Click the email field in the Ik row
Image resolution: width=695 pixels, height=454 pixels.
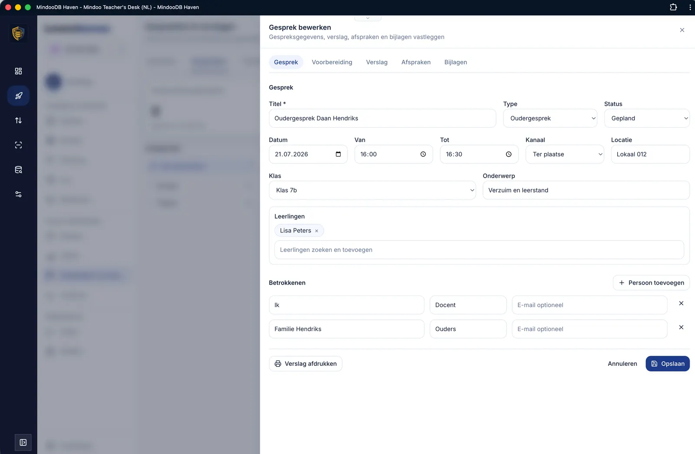click(x=589, y=305)
